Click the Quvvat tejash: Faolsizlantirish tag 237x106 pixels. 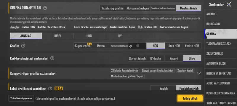point(158,70)
